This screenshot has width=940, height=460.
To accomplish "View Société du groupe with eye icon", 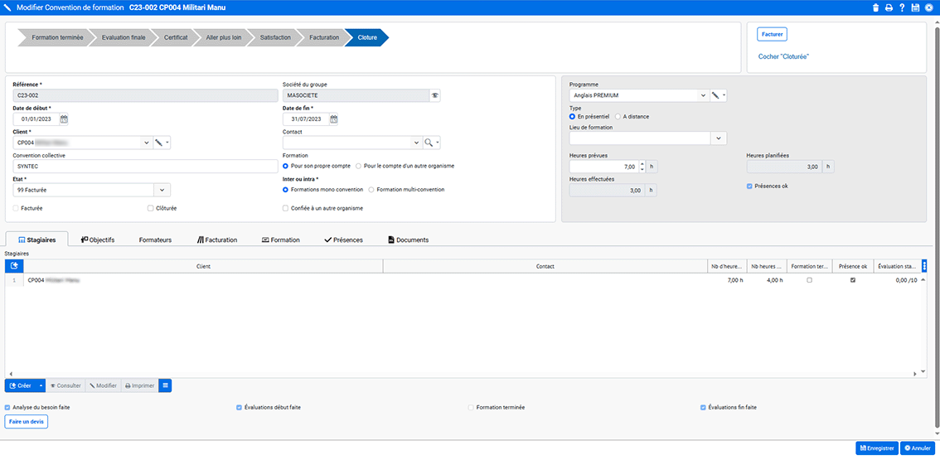I will click(x=434, y=95).
